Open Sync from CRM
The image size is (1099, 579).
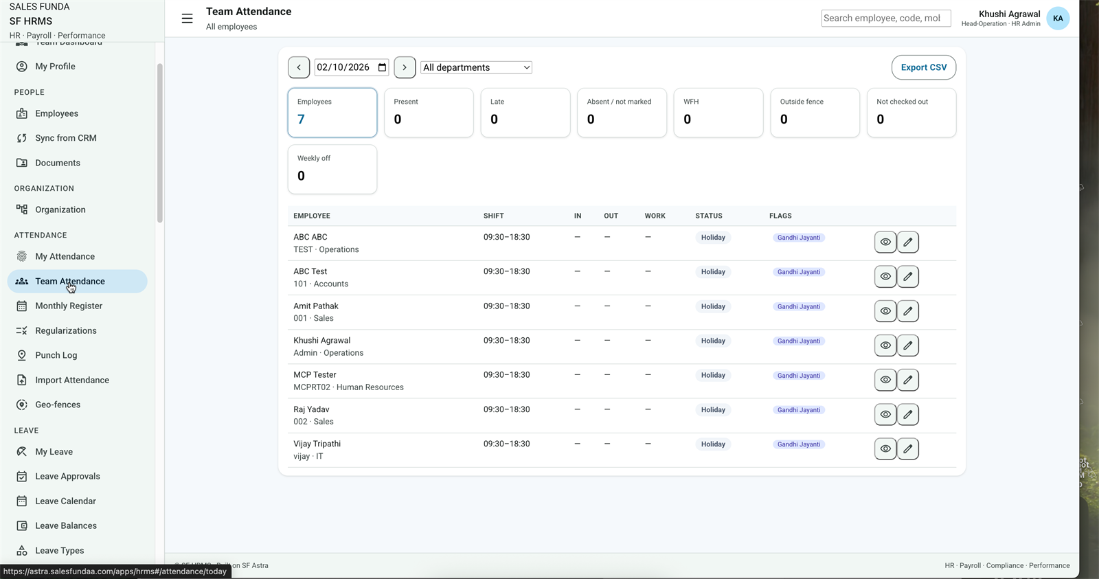click(x=78, y=138)
